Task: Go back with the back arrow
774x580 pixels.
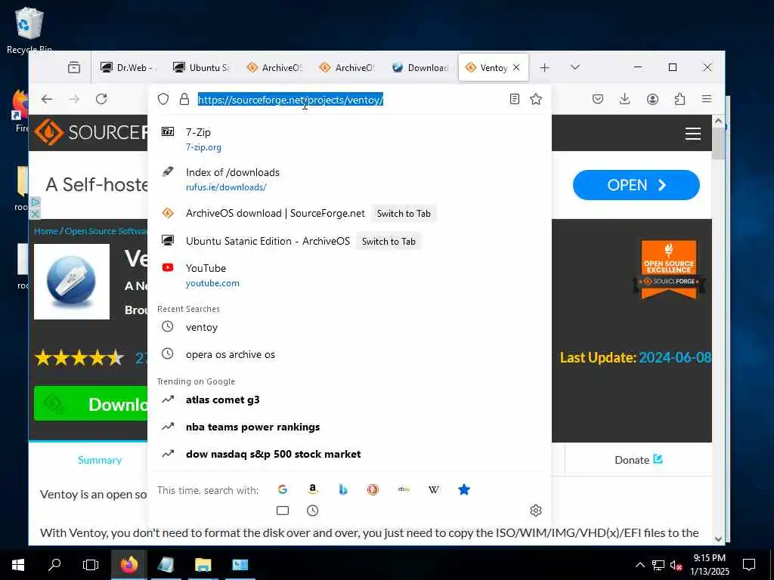Action: pos(47,99)
